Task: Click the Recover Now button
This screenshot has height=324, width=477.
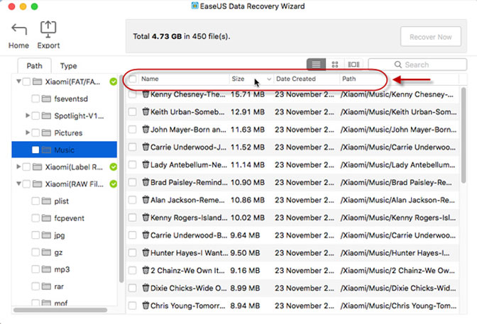Action: pos(430,37)
